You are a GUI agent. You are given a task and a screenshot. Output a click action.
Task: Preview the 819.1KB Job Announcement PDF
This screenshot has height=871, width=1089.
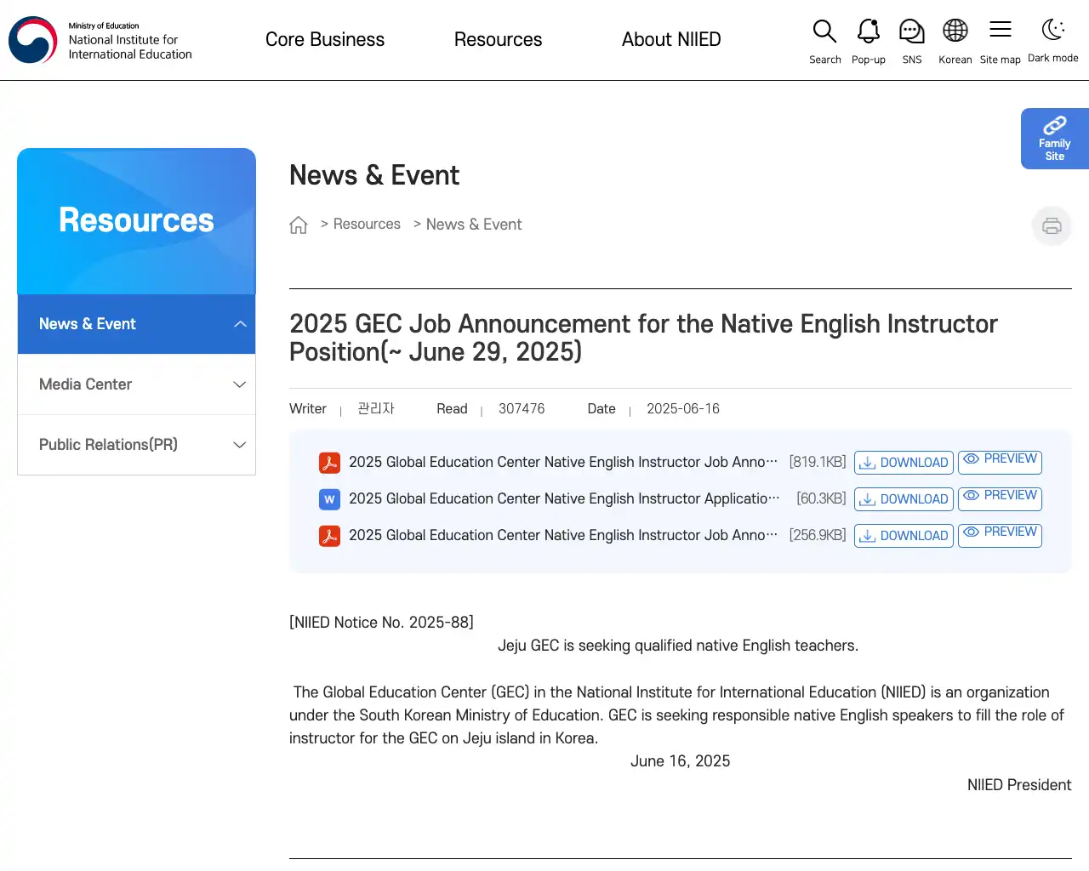pos(1000,463)
